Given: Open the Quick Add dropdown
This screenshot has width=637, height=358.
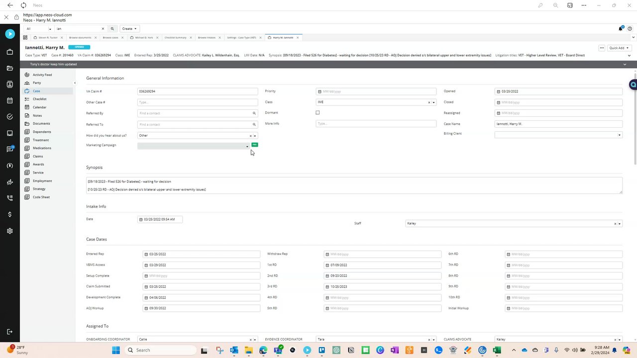Looking at the screenshot, I should pos(619,48).
